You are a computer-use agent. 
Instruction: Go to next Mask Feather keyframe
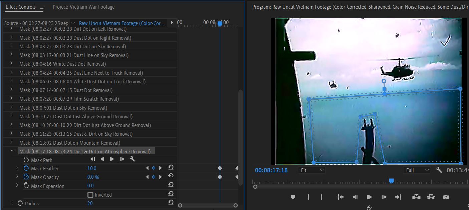click(x=161, y=168)
